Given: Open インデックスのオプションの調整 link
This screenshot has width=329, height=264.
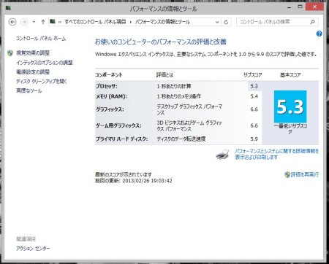Looking at the screenshot, I should point(45,63).
